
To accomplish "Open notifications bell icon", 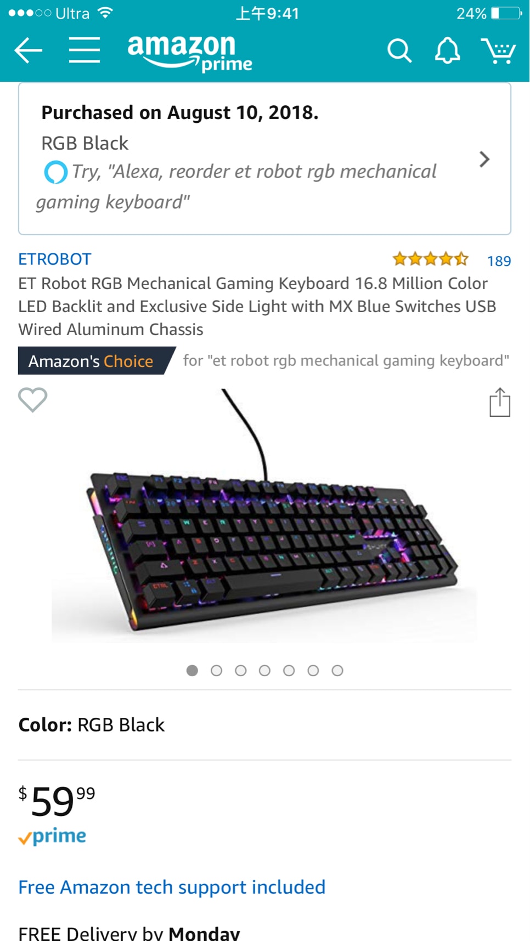I will [447, 51].
